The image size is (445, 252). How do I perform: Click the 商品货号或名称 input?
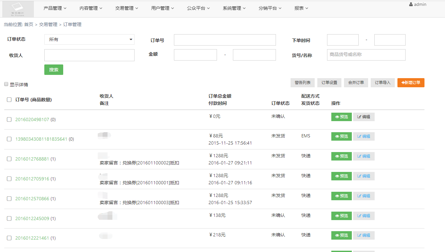click(x=366, y=55)
